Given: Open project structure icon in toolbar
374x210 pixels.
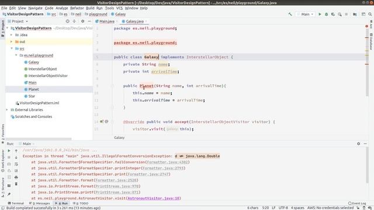Looking at the screenshot, I should coord(355,14).
